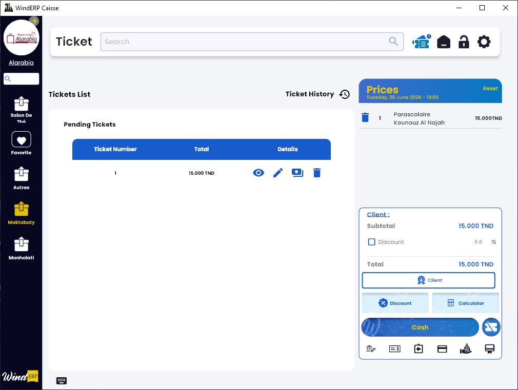The width and height of the screenshot is (518, 390).
Task: Open settings via the gear icon
Action: pyautogui.click(x=484, y=42)
